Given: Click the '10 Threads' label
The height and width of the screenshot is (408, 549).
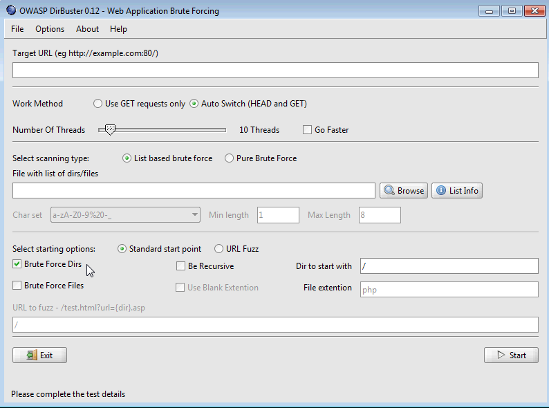Looking at the screenshot, I should [259, 130].
